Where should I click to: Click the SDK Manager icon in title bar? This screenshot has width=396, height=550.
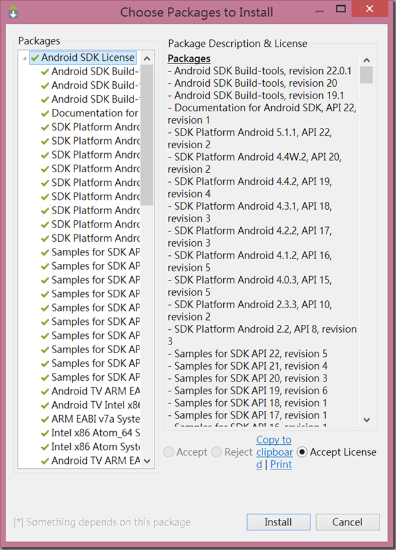pyautogui.click(x=14, y=12)
